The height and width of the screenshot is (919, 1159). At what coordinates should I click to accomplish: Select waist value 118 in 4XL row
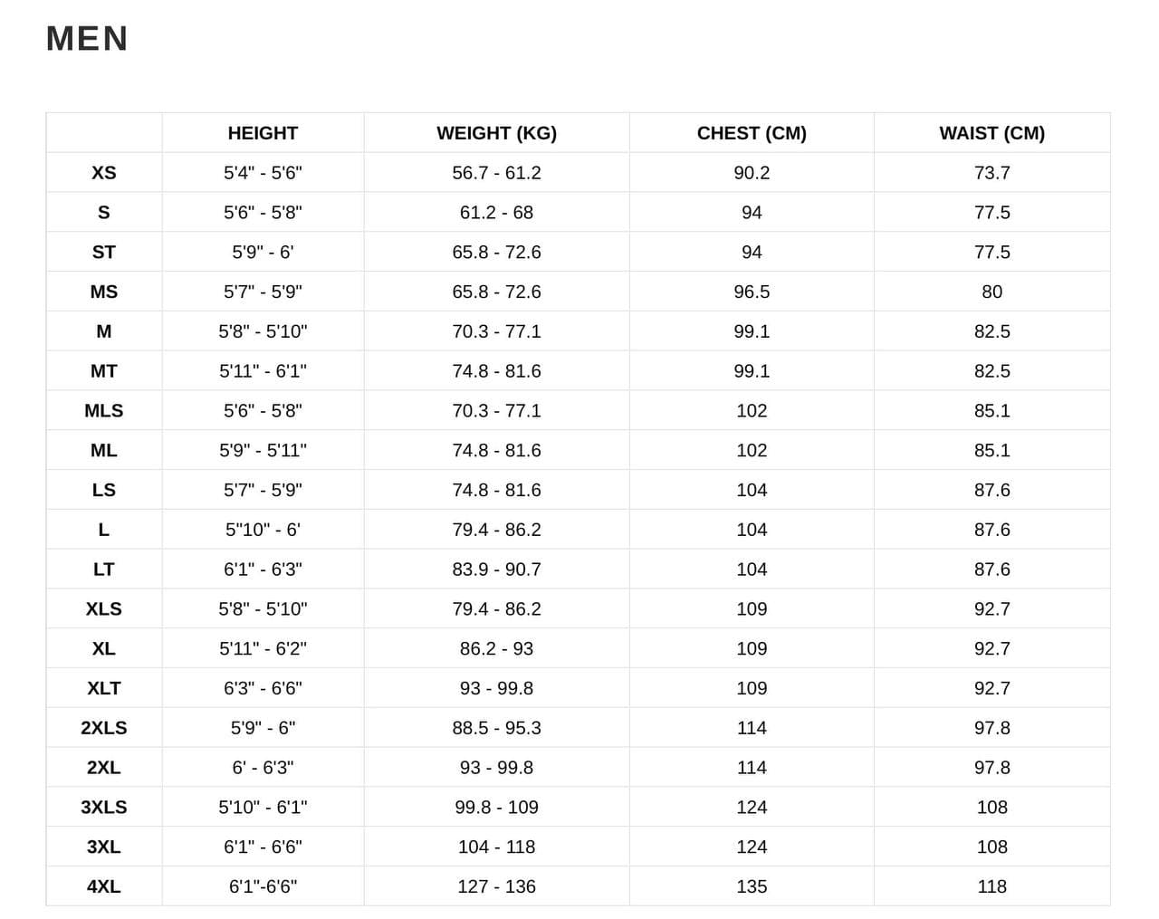[x=991, y=886]
